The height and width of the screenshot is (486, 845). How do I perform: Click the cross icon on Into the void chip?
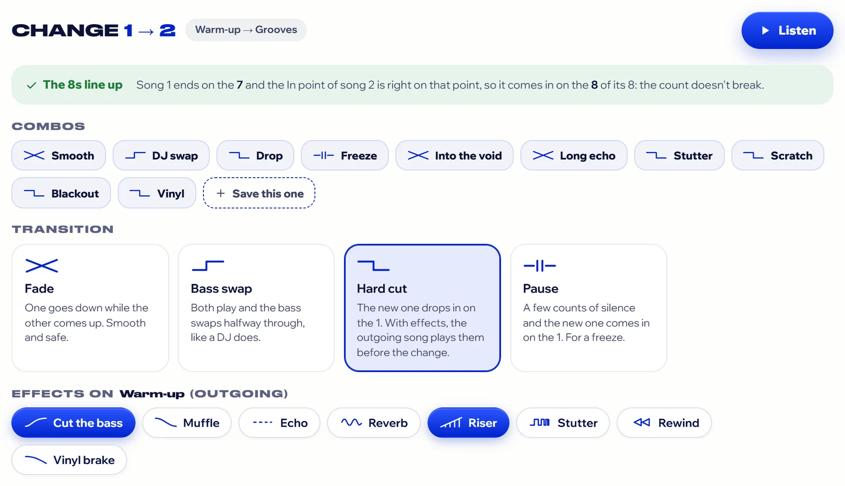[418, 155]
